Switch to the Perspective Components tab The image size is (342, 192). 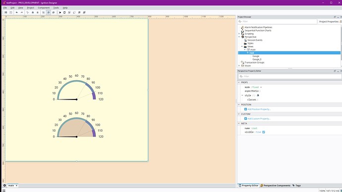coord(275,186)
